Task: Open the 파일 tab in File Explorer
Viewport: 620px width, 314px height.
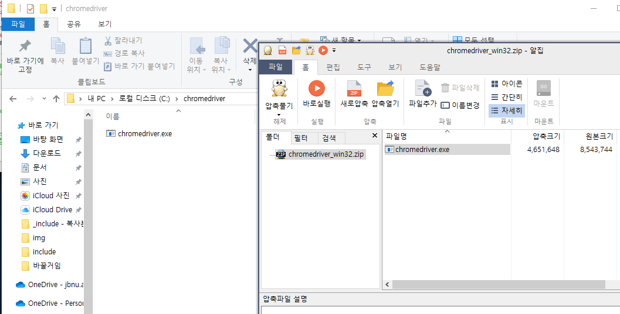Action: point(18,24)
